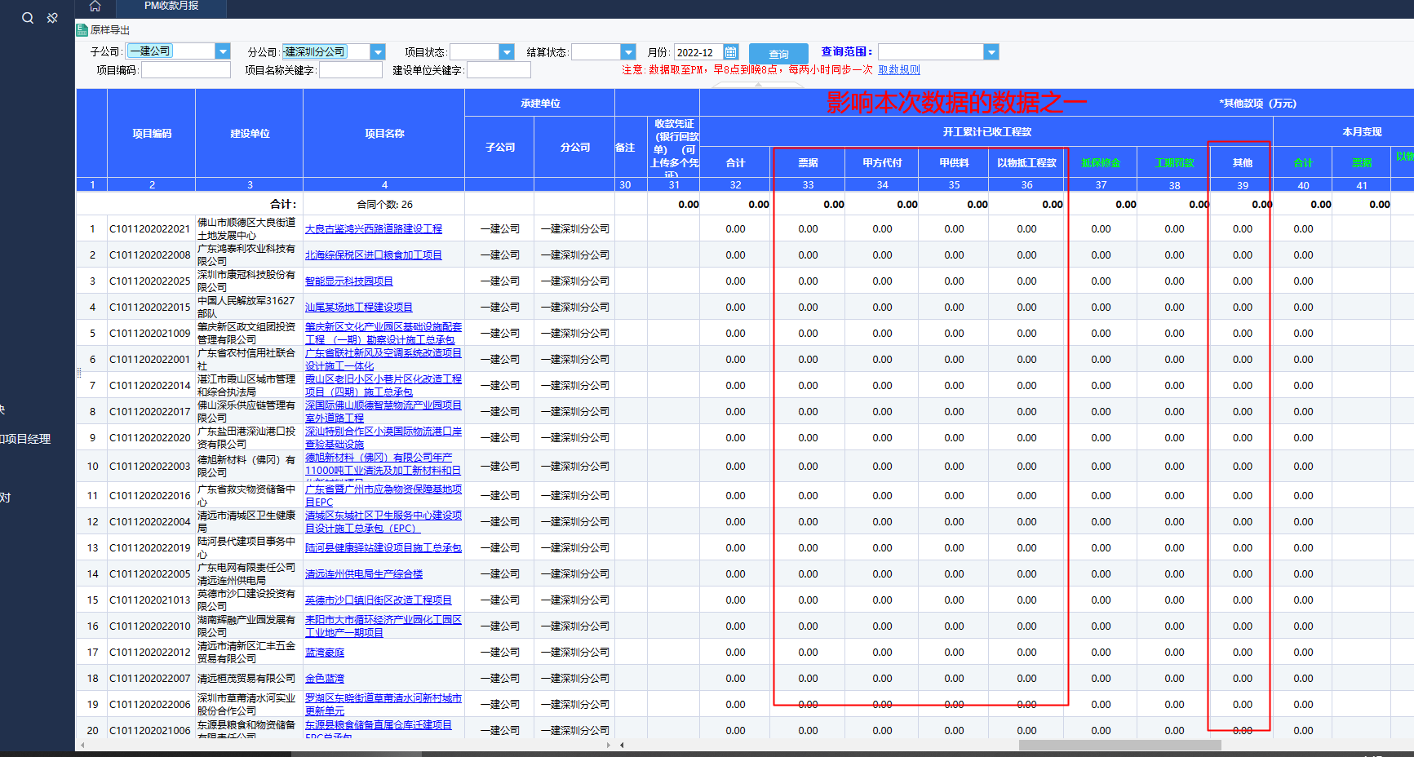Open the 子公司 dropdown
Screen dimensions: 1414x757
click(222, 51)
